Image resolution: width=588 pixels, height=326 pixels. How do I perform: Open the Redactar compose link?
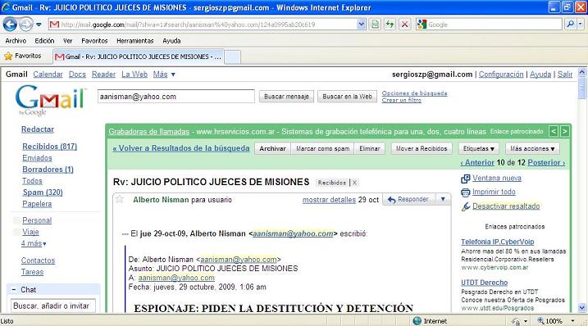click(x=38, y=129)
